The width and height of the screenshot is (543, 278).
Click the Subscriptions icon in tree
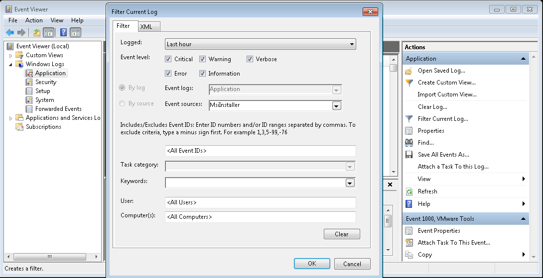tap(20, 126)
